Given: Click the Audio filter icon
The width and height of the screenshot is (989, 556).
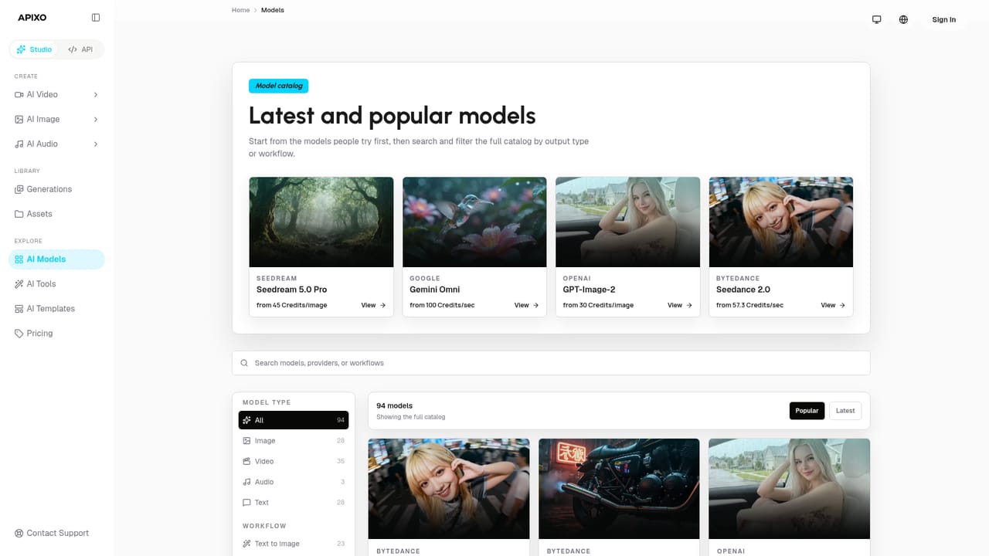Looking at the screenshot, I should (x=246, y=482).
